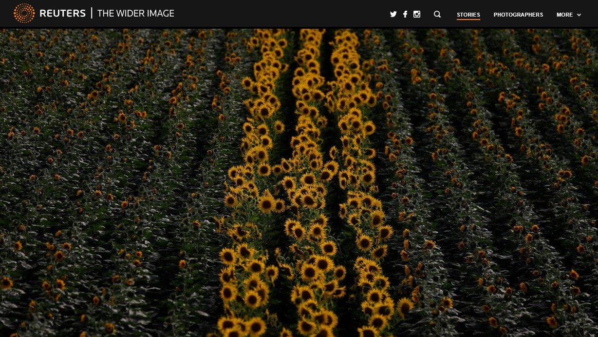Switch to the STORIES section
The image size is (598, 337).
[x=468, y=15]
